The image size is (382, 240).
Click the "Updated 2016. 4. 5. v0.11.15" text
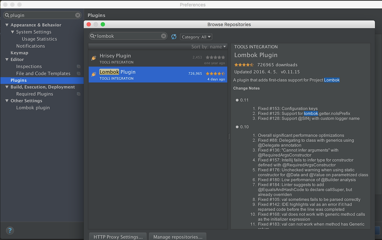pyautogui.click(x=267, y=72)
